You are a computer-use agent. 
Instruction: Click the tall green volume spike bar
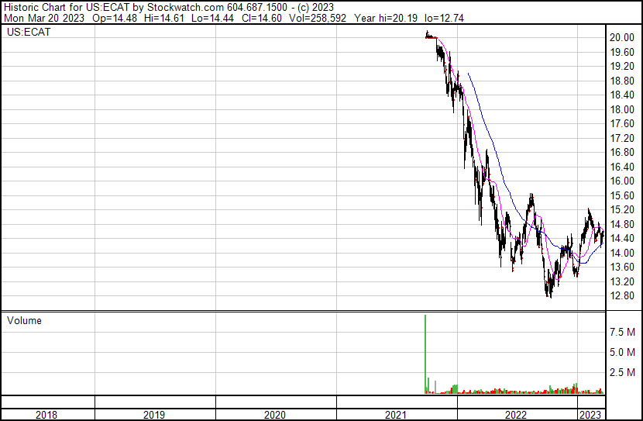tap(425, 355)
